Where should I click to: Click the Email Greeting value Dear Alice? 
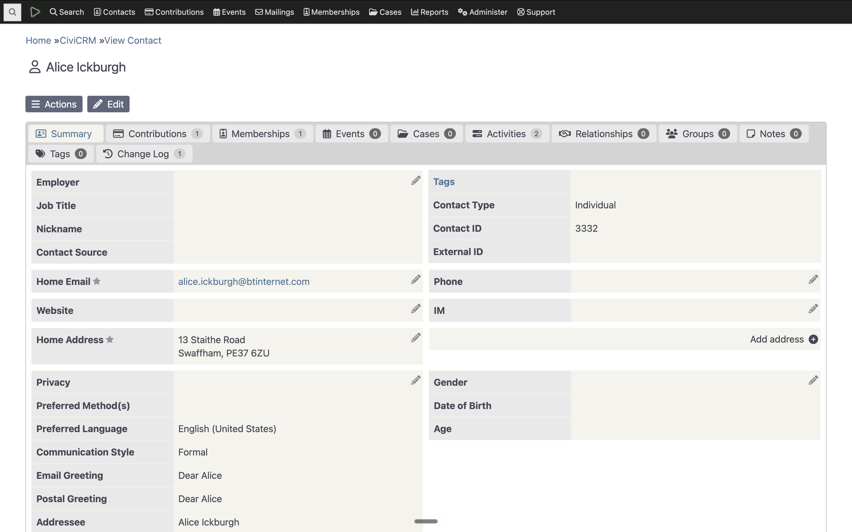tap(200, 475)
